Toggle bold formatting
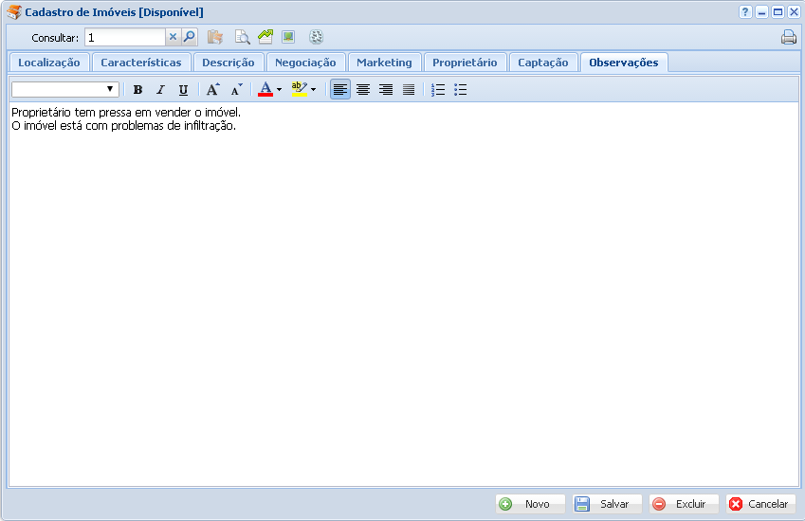This screenshot has height=521, width=805. 137,90
